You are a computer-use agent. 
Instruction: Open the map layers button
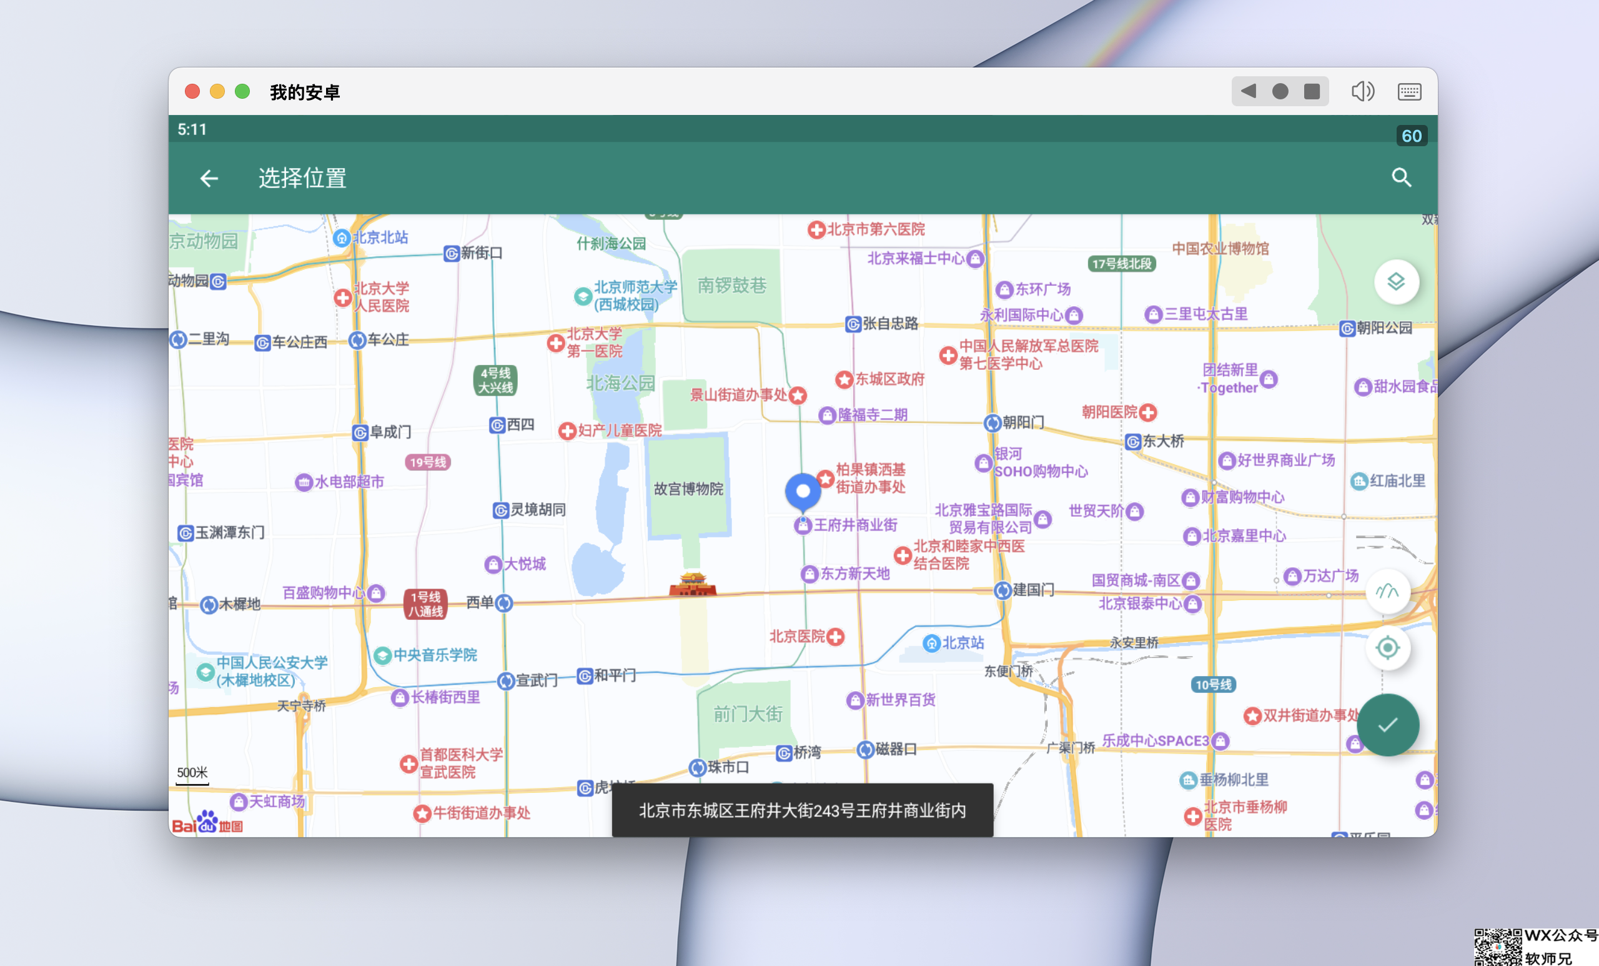point(1396,282)
